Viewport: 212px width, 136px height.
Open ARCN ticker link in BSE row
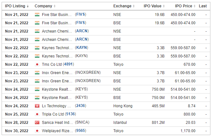coord(82,39)
